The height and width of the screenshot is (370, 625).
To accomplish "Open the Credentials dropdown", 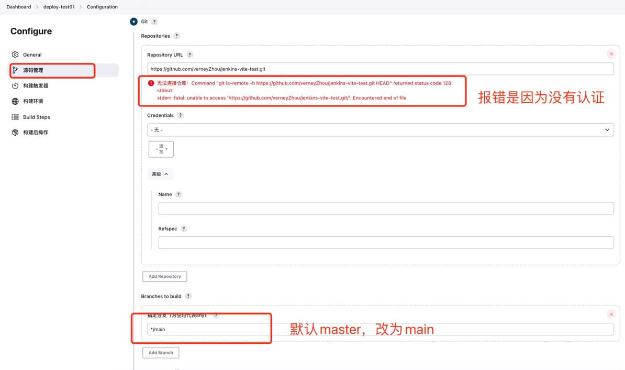I will coord(380,129).
